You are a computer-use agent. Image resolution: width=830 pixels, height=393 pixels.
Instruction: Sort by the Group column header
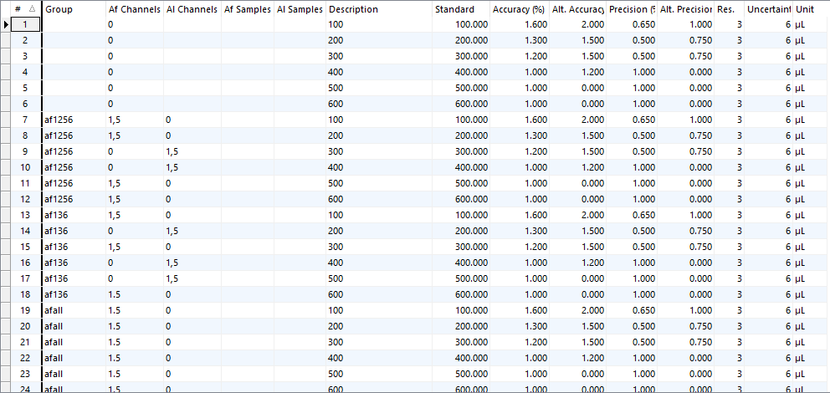point(74,9)
